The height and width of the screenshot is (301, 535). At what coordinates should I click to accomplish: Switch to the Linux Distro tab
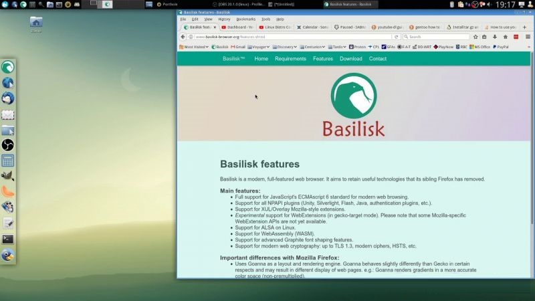click(274, 27)
